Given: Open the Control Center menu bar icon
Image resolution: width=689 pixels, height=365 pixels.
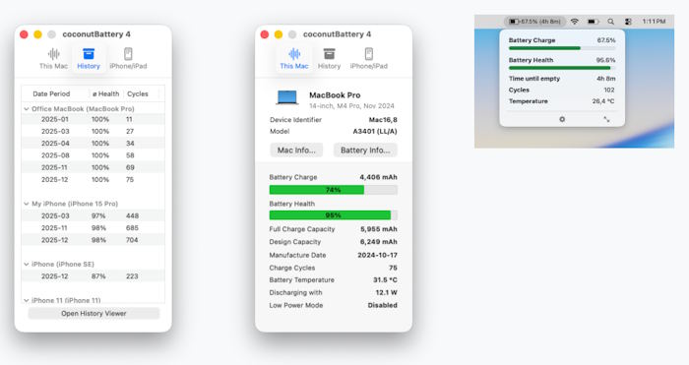Looking at the screenshot, I should coord(628,21).
